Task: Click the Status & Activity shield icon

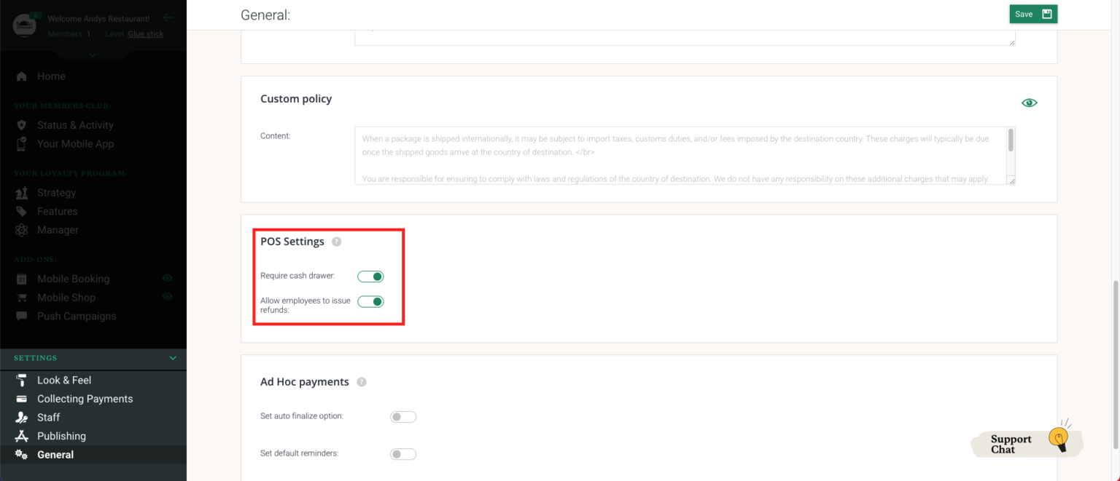Action: tap(22, 125)
